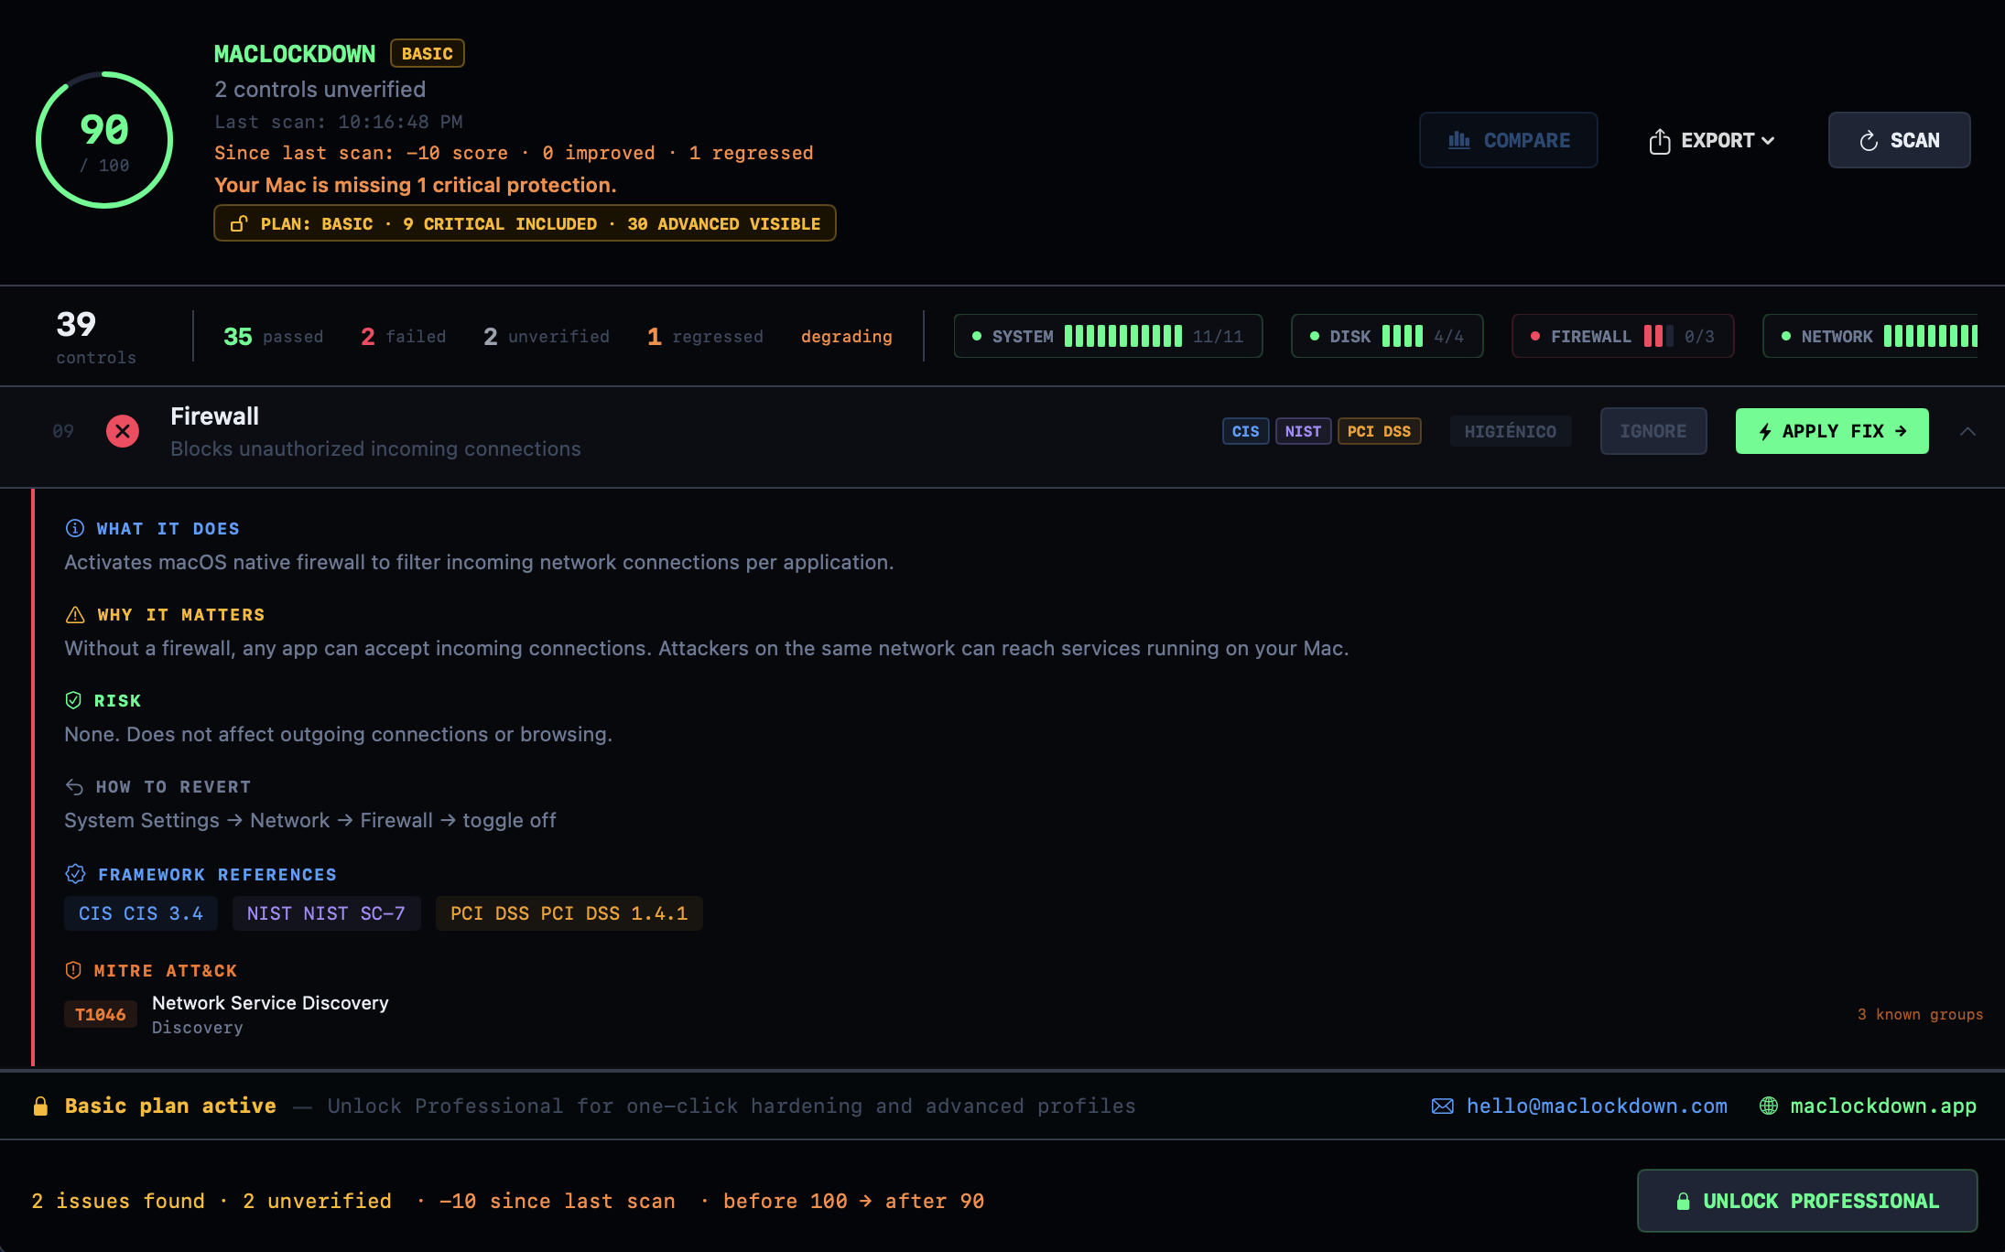Open the Compare view
The height and width of the screenshot is (1252, 2005).
coord(1508,140)
